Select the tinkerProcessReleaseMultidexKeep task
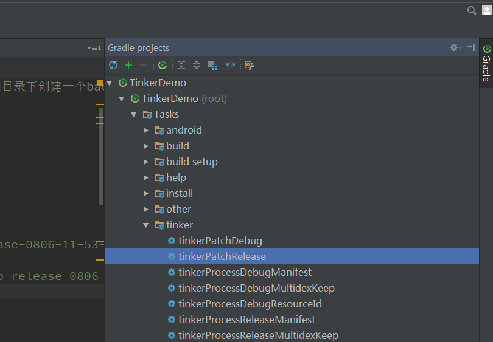This screenshot has height=342, width=493. tap(258, 335)
